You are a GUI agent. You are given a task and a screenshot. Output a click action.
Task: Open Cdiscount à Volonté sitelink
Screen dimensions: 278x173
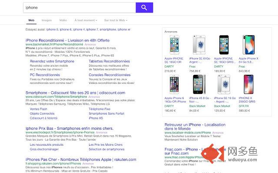pyautogui.click(x=43, y=118)
